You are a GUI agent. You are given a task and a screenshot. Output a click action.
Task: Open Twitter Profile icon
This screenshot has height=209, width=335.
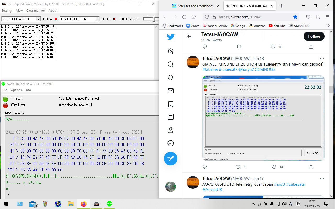pyautogui.click(x=171, y=130)
